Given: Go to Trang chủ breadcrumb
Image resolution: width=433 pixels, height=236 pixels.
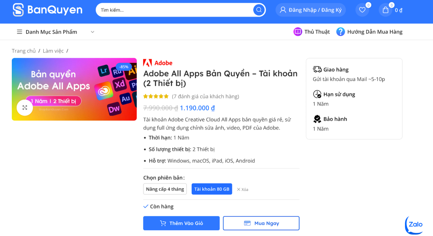Looking at the screenshot, I should tap(24, 51).
